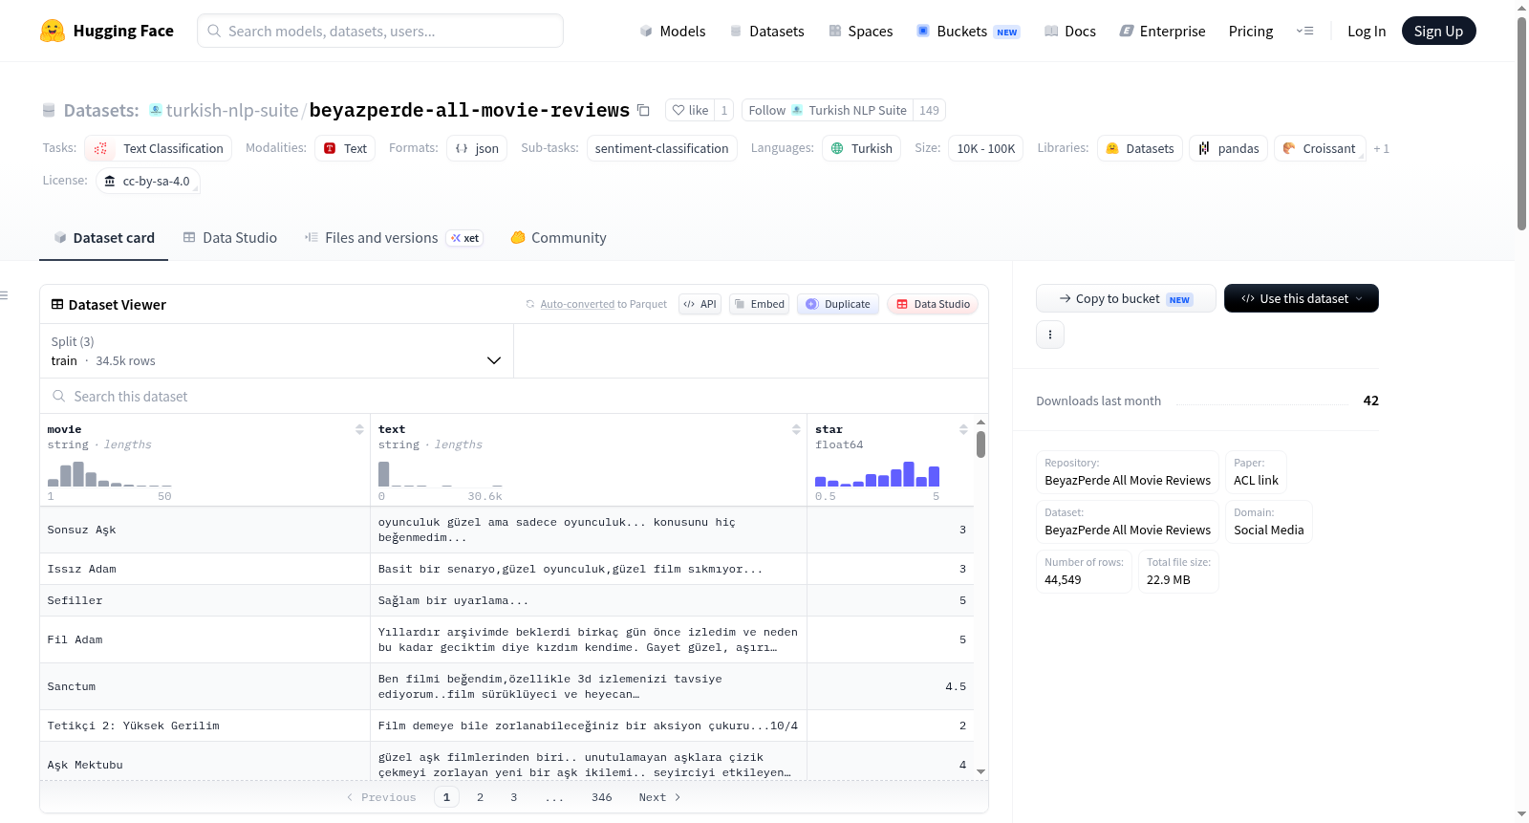This screenshot has width=1529, height=823.
Task: Open Spaces in top navigation
Action: click(860, 31)
